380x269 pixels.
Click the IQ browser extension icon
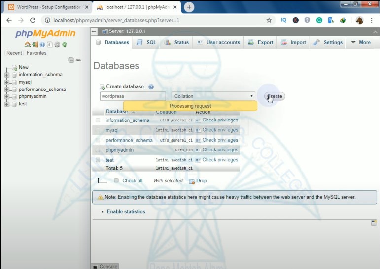coord(283,20)
